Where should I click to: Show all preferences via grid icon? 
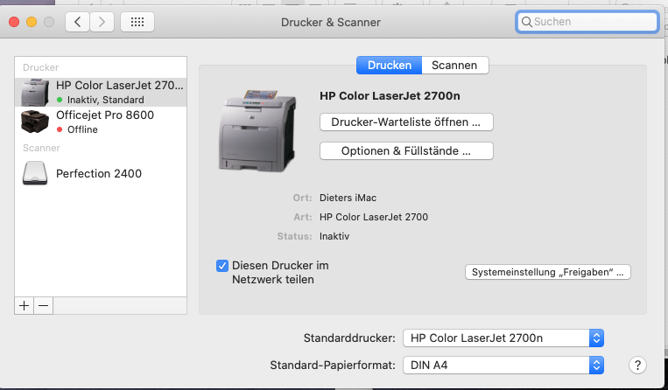[x=137, y=22]
